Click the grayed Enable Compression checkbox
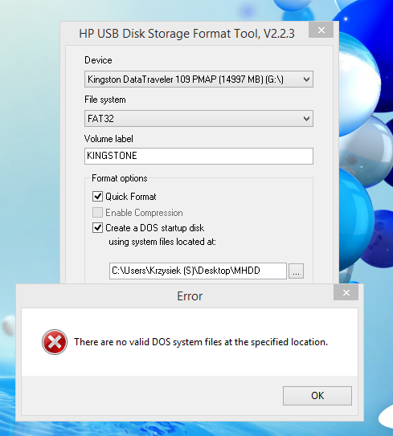The width and height of the screenshot is (393, 436). pos(97,213)
